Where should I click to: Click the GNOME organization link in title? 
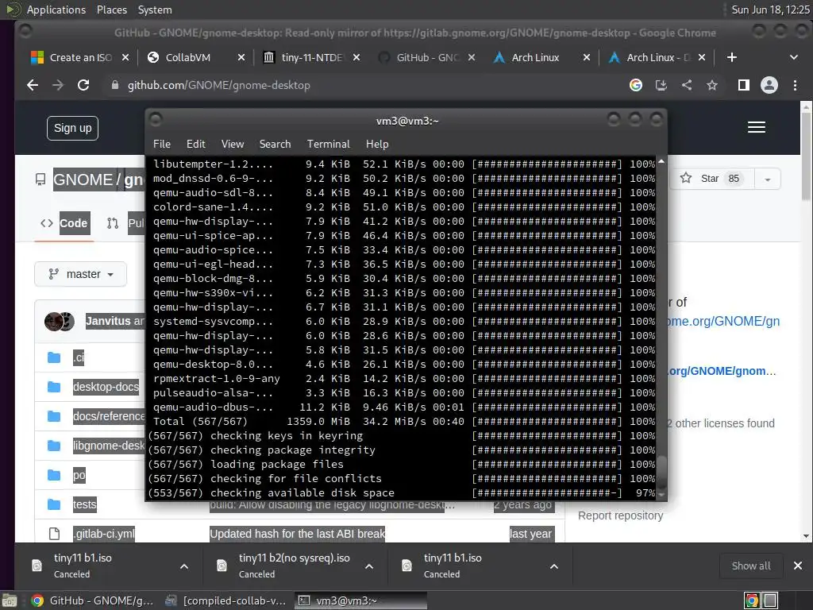pos(83,180)
